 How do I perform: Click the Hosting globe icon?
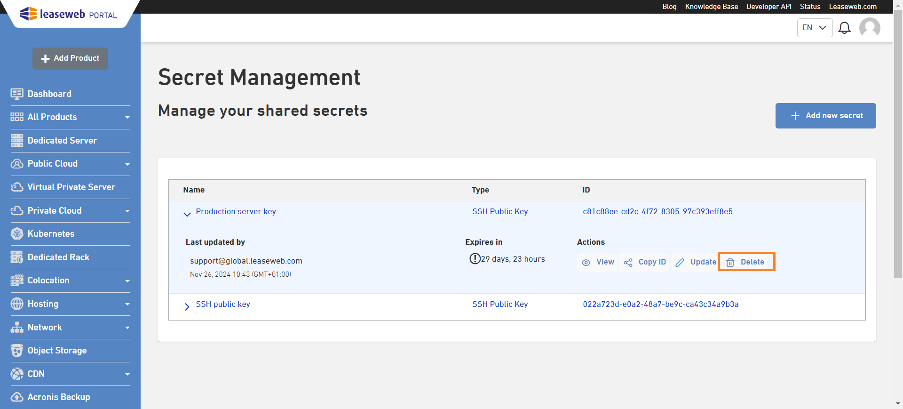pos(17,304)
